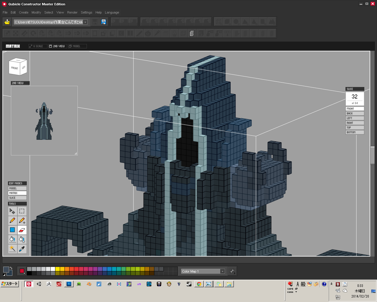377x302 pixels.
Task: Open the Create menu
Action: [x=24, y=12]
